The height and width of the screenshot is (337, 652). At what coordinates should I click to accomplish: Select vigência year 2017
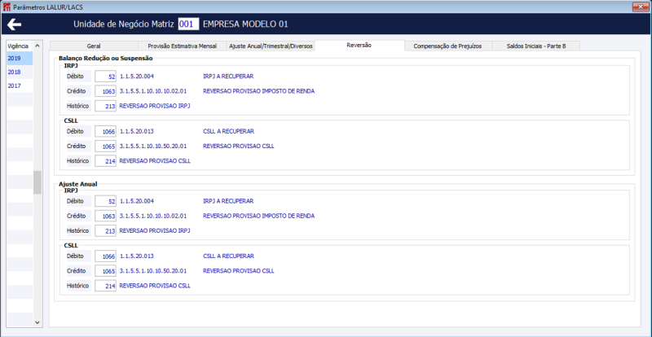20,85
